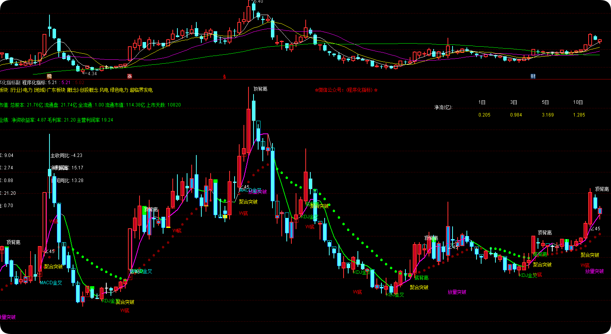This screenshot has height=334, width=611.
Task: Click the dark red 5.02 value
Action: 80,83
